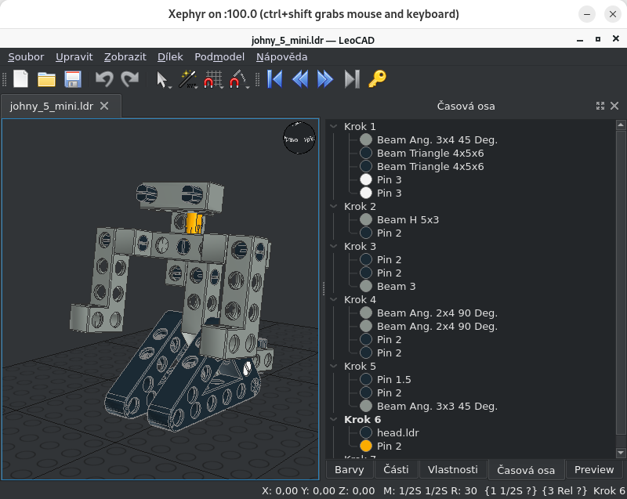This screenshot has height=499, width=627.
Task: Open a model file with the folder icon
Action: coord(46,78)
